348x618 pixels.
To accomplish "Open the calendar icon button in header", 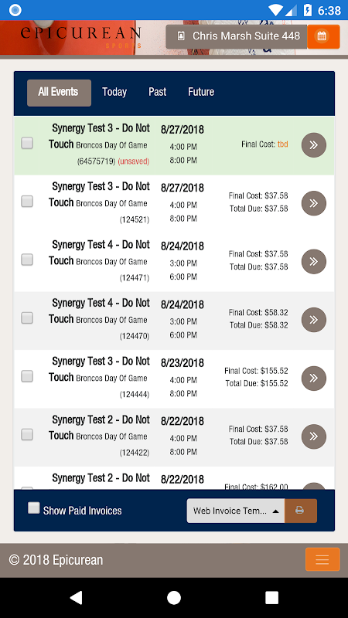I will coord(323,36).
